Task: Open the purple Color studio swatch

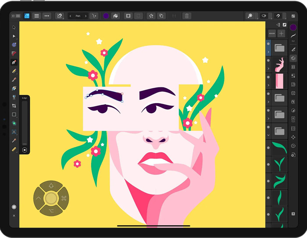Action: (x=293, y=28)
